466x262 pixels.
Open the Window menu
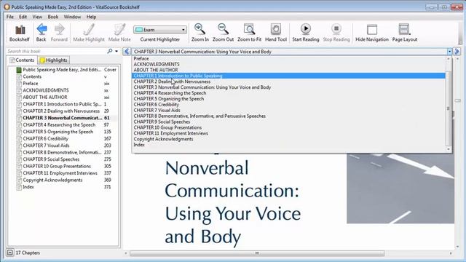point(72,17)
